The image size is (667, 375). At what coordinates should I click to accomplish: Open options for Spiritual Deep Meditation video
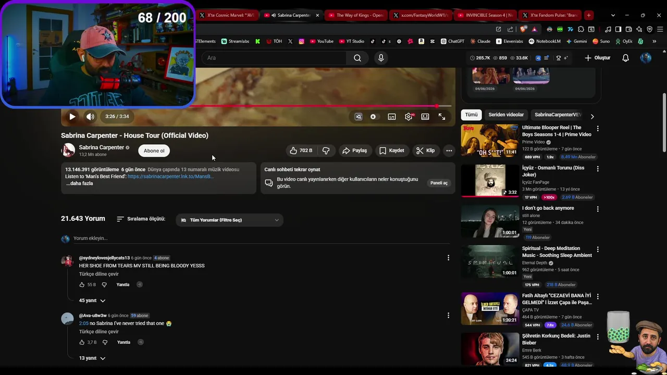598,249
